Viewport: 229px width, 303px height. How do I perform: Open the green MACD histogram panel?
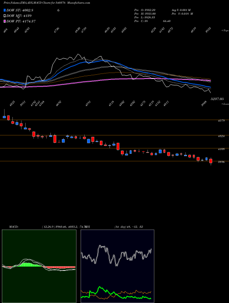[39, 266]
